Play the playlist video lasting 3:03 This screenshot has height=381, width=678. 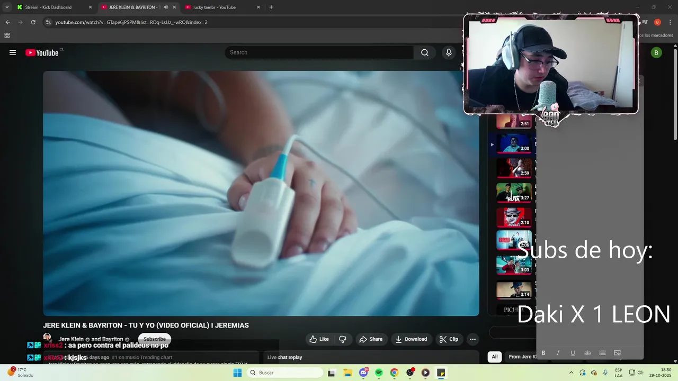514,265
